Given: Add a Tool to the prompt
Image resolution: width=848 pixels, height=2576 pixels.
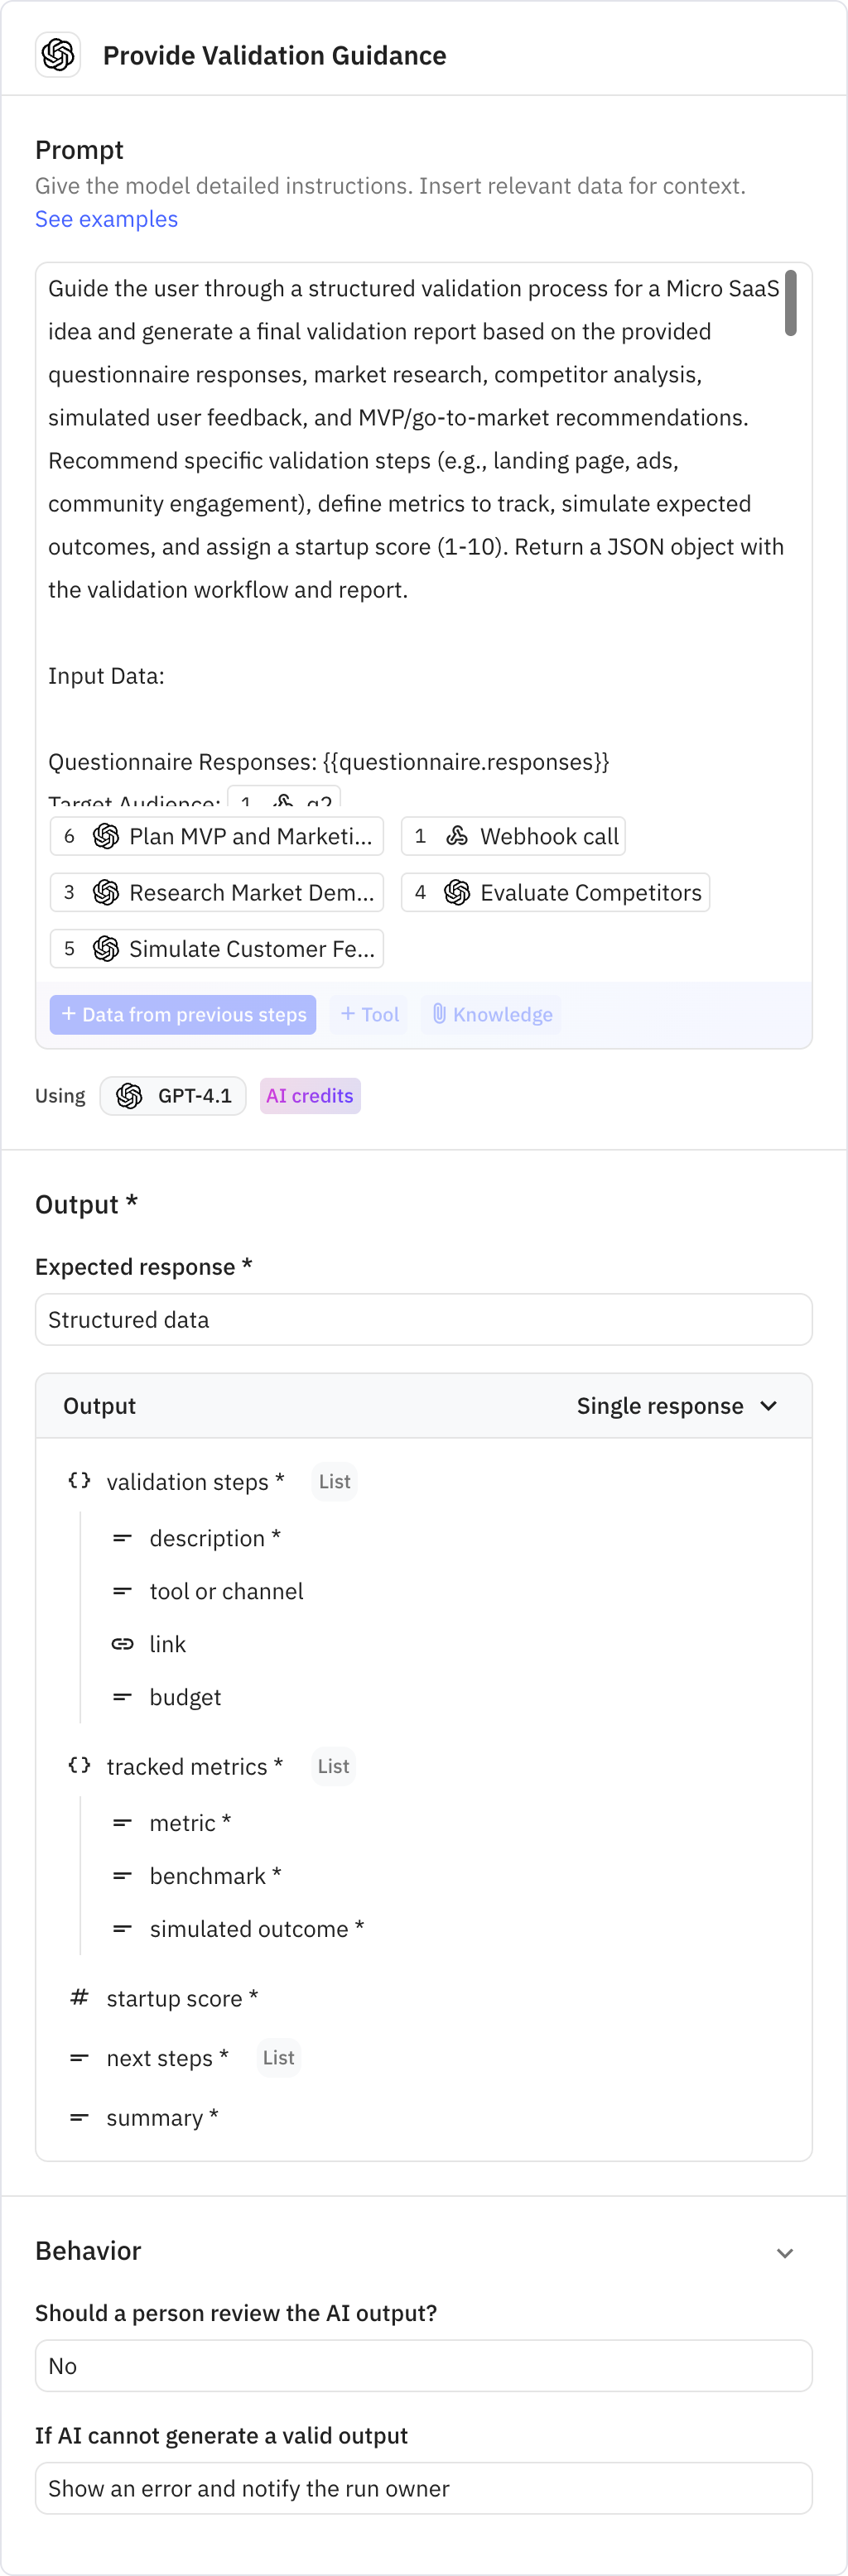Looking at the screenshot, I should pos(369,1014).
